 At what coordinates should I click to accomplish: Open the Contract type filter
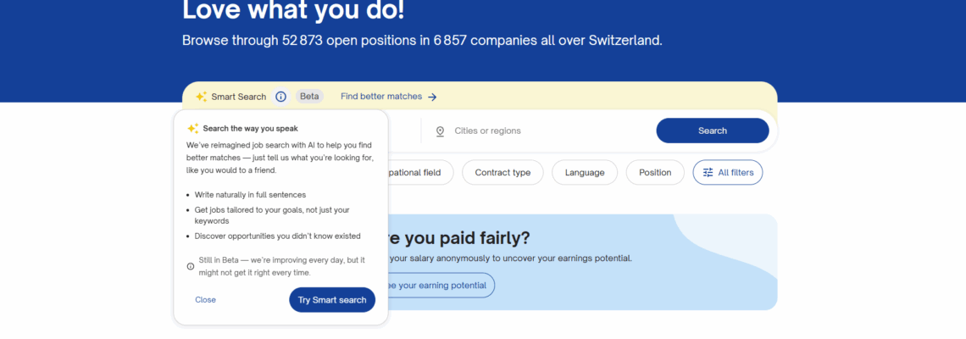[502, 173]
